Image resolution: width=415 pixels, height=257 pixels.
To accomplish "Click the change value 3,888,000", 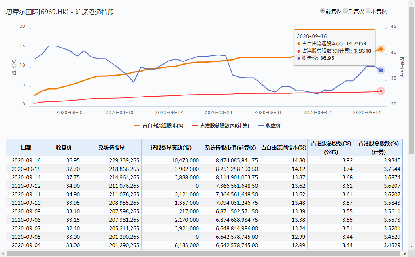I will (187, 177).
